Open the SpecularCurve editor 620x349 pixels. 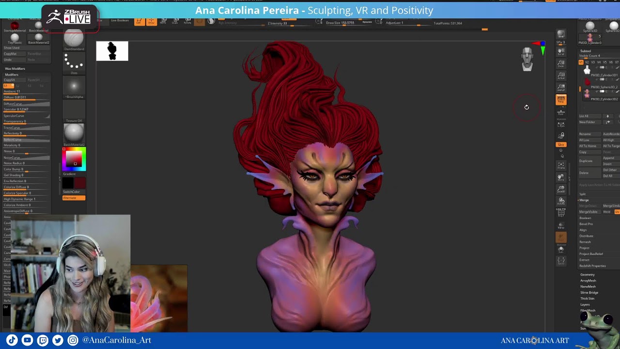coord(27,116)
